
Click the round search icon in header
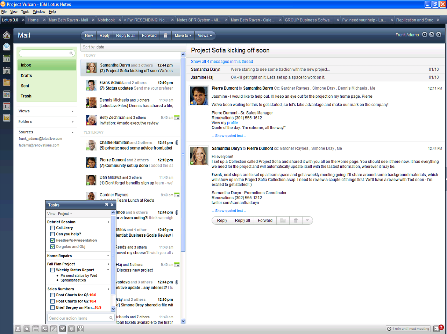click(439, 35)
